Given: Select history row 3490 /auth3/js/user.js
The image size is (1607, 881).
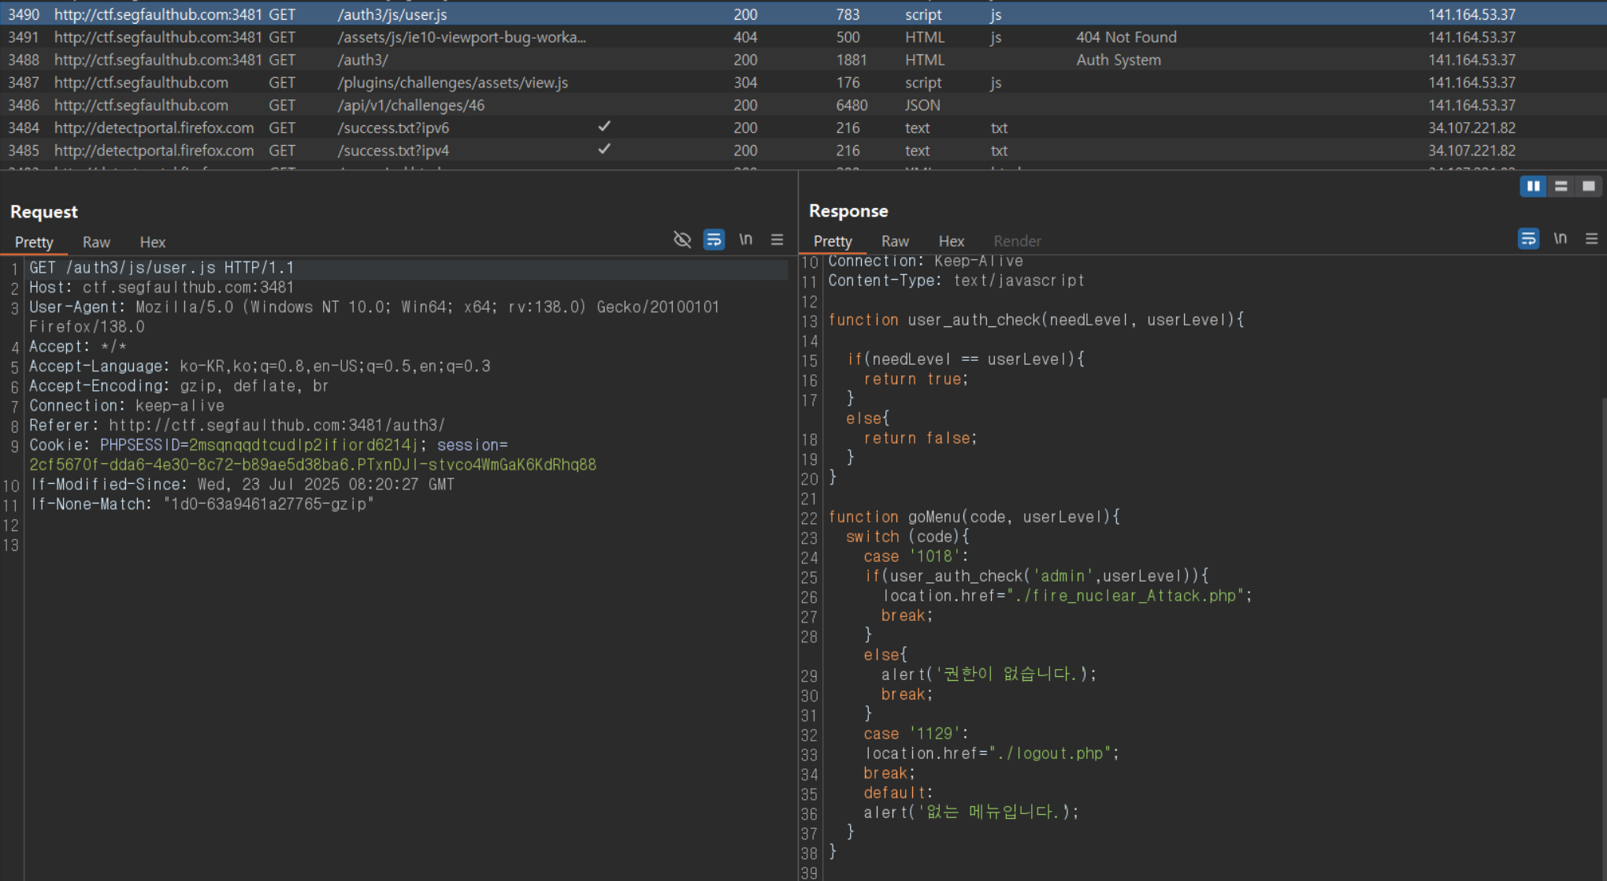Looking at the screenshot, I should coord(803,14).
